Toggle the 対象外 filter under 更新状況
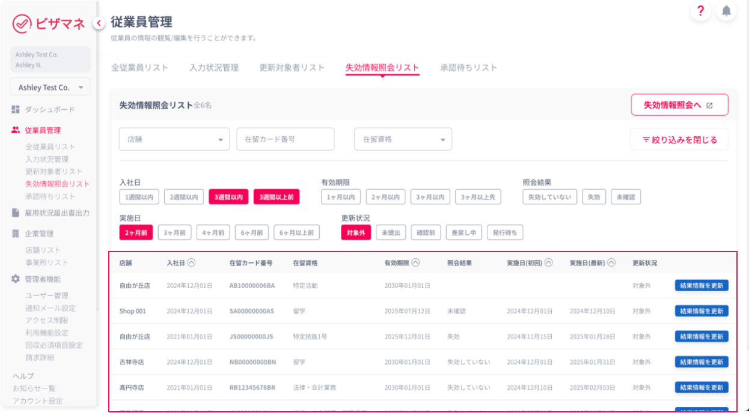 [356, 232]
